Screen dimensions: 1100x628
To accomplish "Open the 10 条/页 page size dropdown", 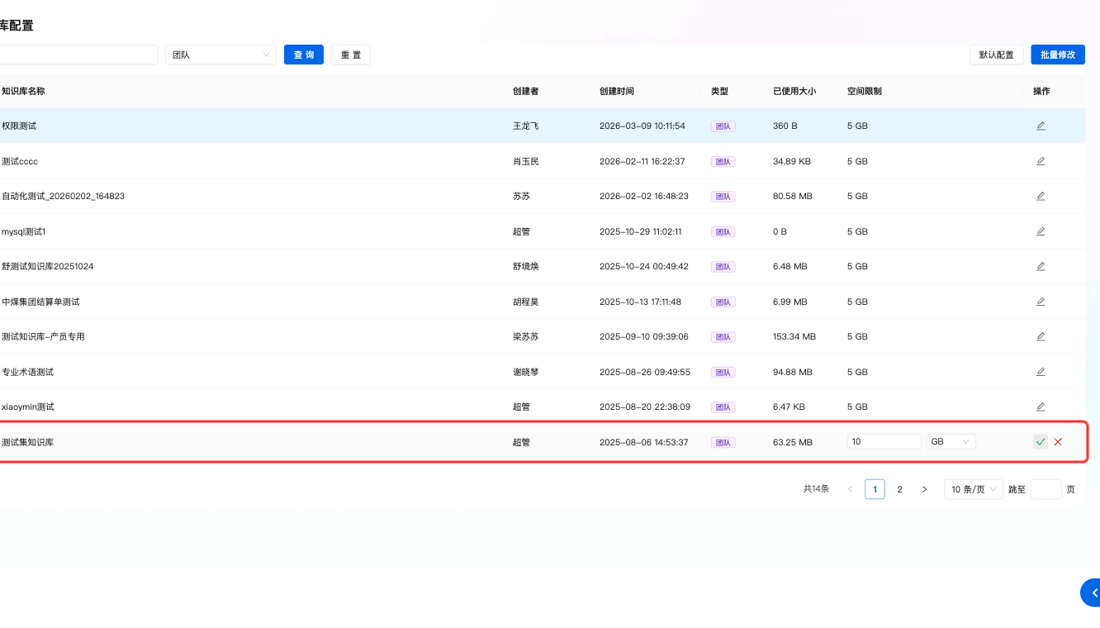I will click(974, 489).
